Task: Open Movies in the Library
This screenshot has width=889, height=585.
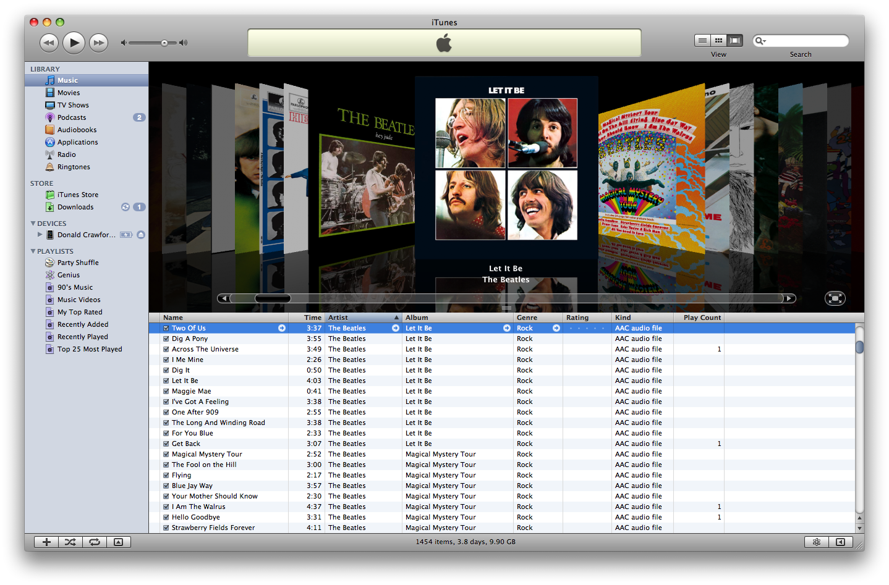Action: [x=87, y=93]
